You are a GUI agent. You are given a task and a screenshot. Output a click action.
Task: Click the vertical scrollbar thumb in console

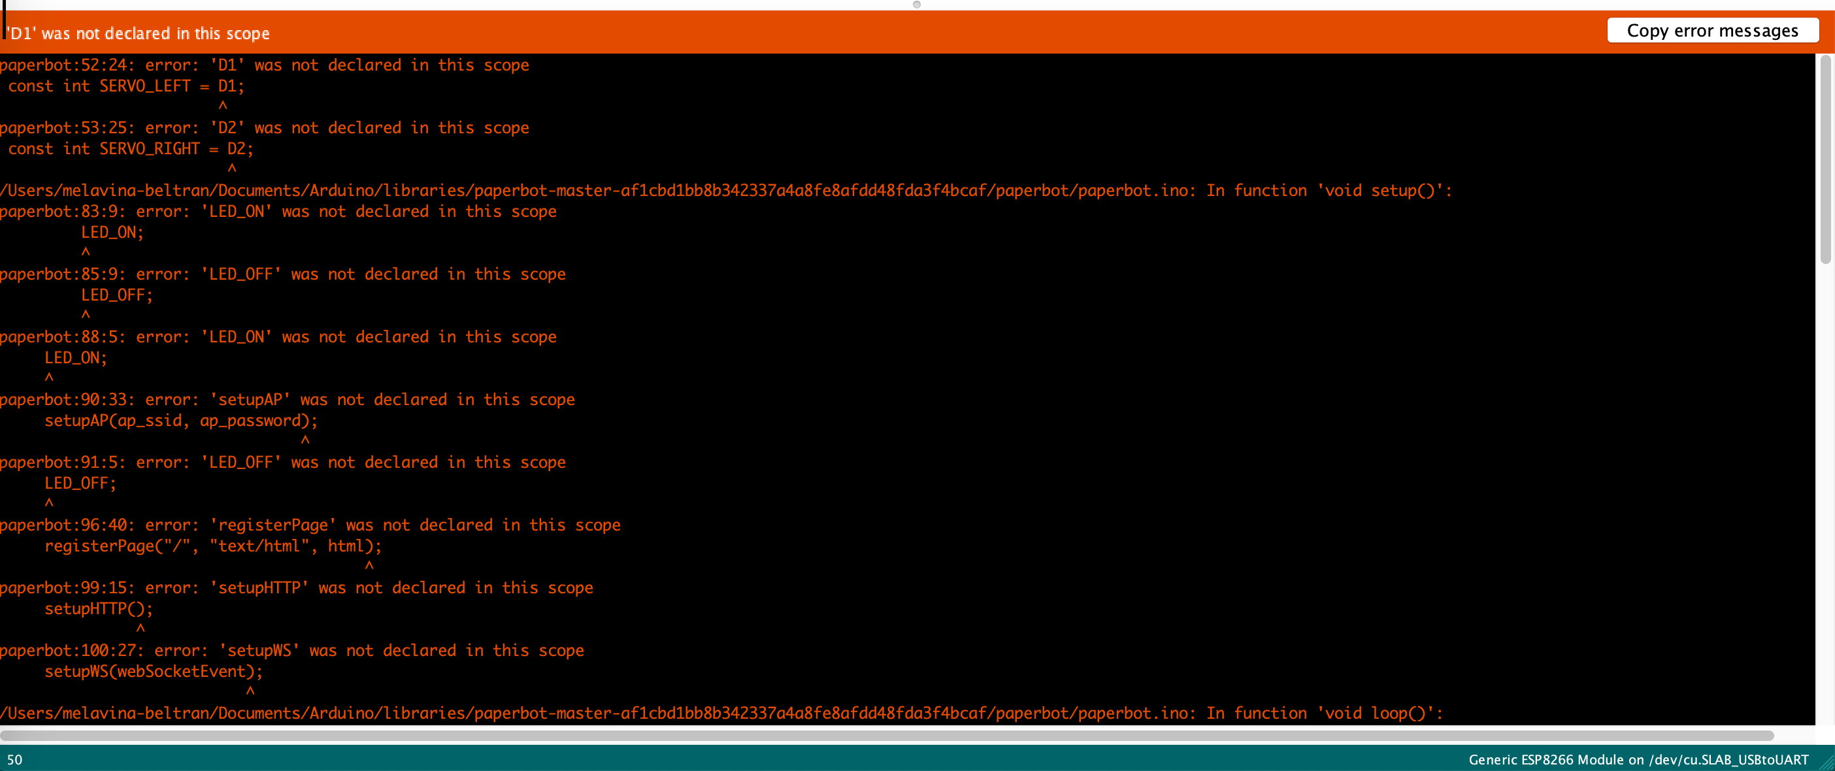1825,160
